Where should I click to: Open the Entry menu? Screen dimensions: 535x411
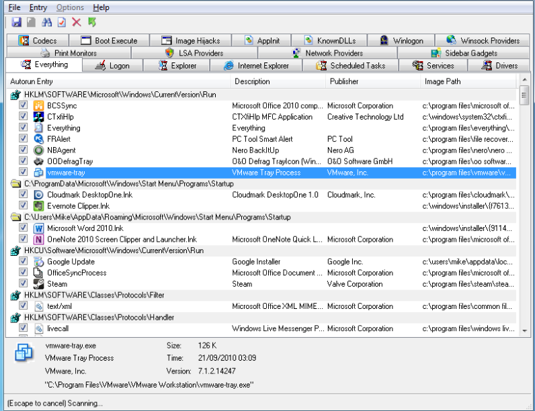coord(38,7)
